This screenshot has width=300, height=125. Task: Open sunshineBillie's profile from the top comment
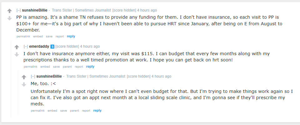[x=35, y=10]
